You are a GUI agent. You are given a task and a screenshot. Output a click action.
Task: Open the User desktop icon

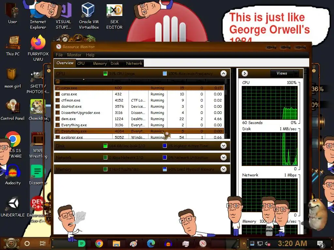tap(12, 13)
